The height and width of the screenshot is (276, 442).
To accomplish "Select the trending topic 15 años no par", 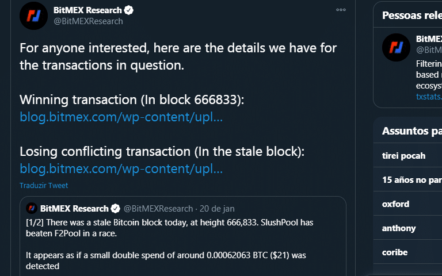I will (407, 179).
